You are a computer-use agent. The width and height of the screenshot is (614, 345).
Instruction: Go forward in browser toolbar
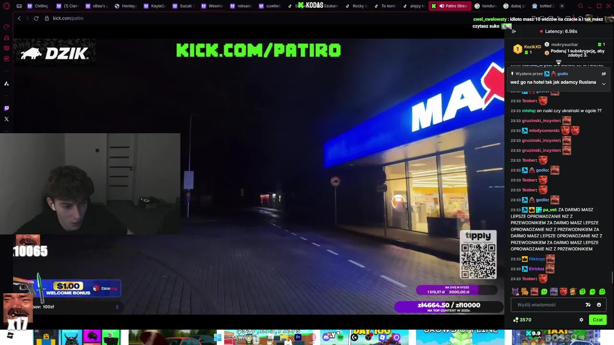point(27,18)
